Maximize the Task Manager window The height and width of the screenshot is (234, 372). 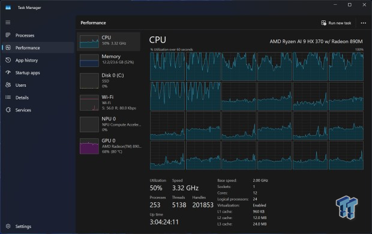click(x=349, y=5)
